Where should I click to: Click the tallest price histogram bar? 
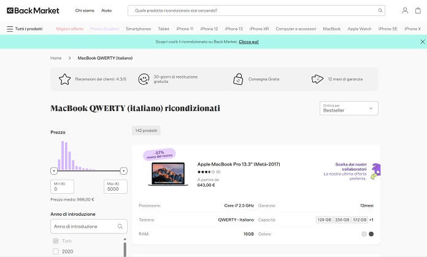click(63, 155)
